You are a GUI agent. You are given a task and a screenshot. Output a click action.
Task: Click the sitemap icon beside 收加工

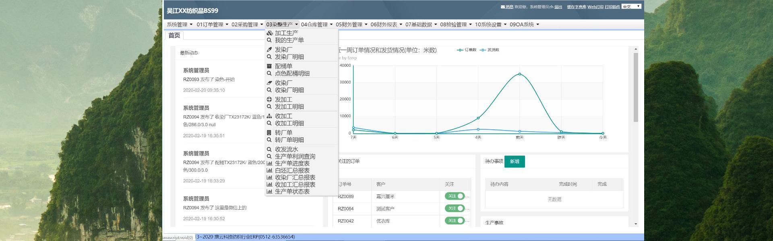[269, 116]
